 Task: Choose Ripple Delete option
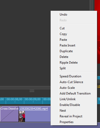(x=74, y=63)
